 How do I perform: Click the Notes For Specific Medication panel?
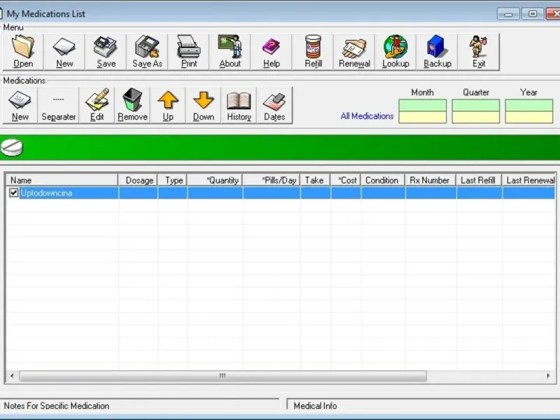coord(139,405)
